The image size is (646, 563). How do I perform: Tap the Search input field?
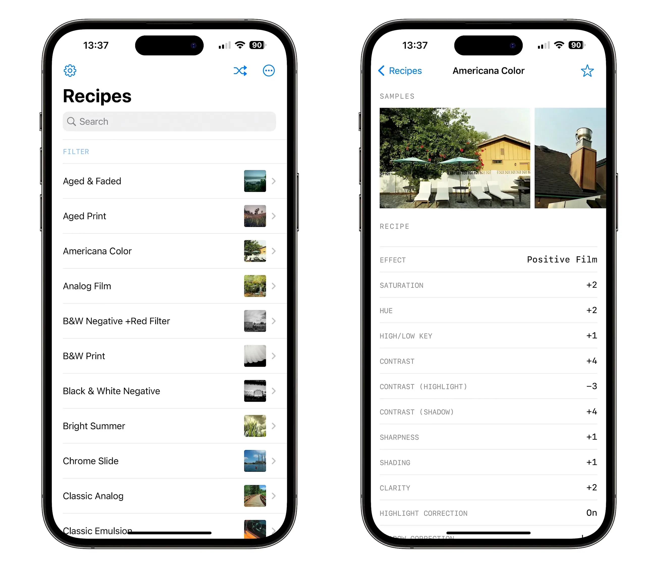tap(169, 121)
